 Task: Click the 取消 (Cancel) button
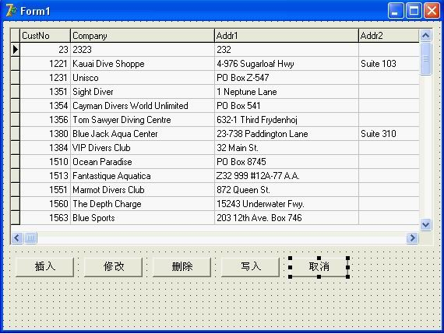319,266
